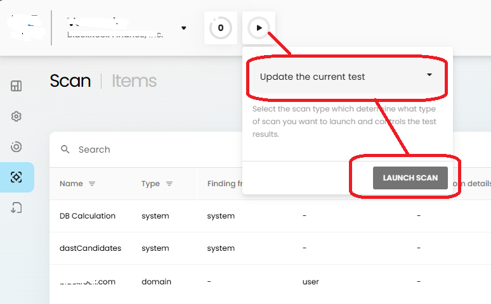491x304 pixels.
Task: Click the search magnifier icon
Action: pyautogui.click(x=65, y=149)
